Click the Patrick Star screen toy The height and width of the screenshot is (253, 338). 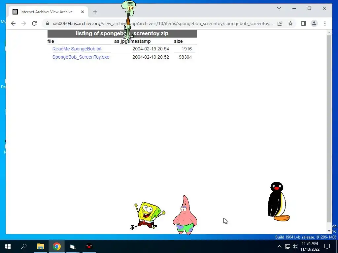tap(185, 215)
